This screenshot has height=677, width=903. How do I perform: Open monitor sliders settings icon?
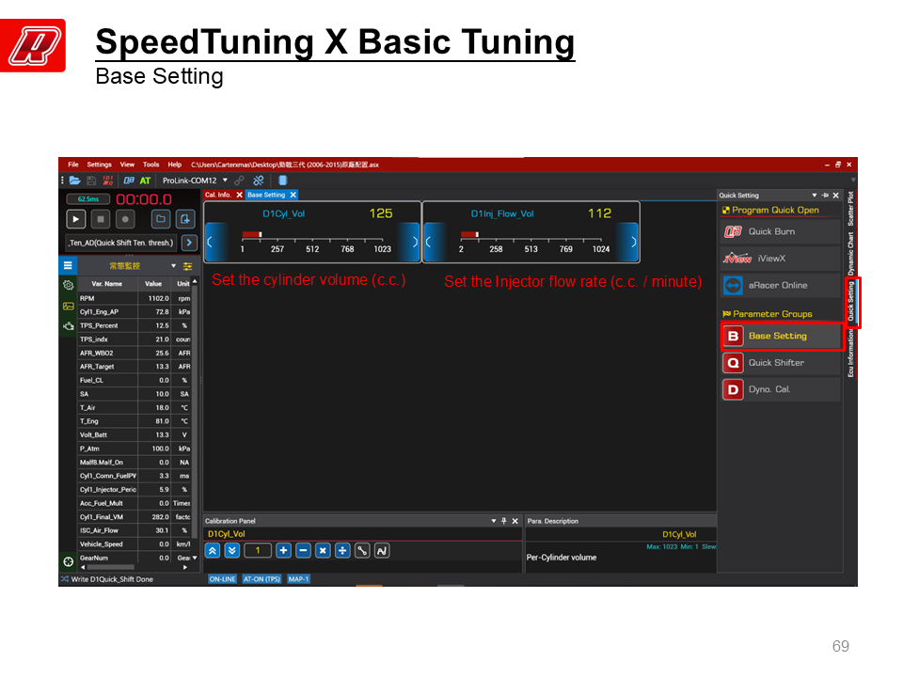pos(187,266)
